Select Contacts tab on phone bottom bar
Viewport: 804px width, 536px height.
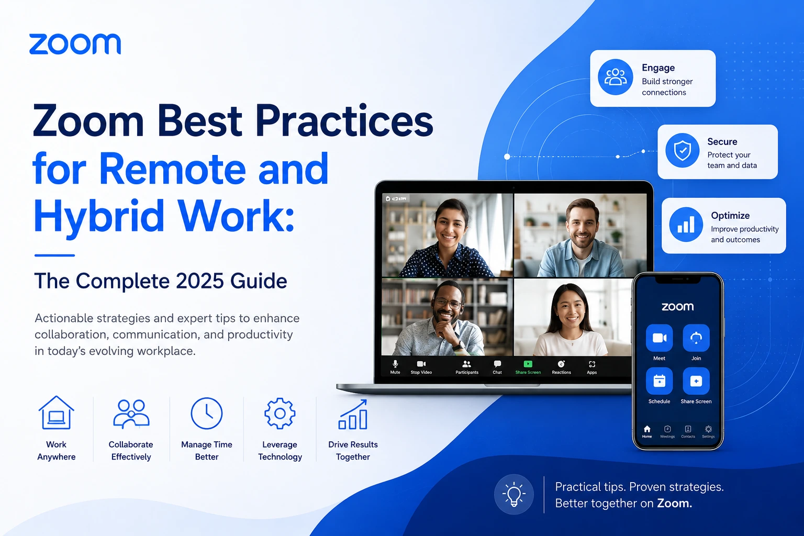click(688, 431)
